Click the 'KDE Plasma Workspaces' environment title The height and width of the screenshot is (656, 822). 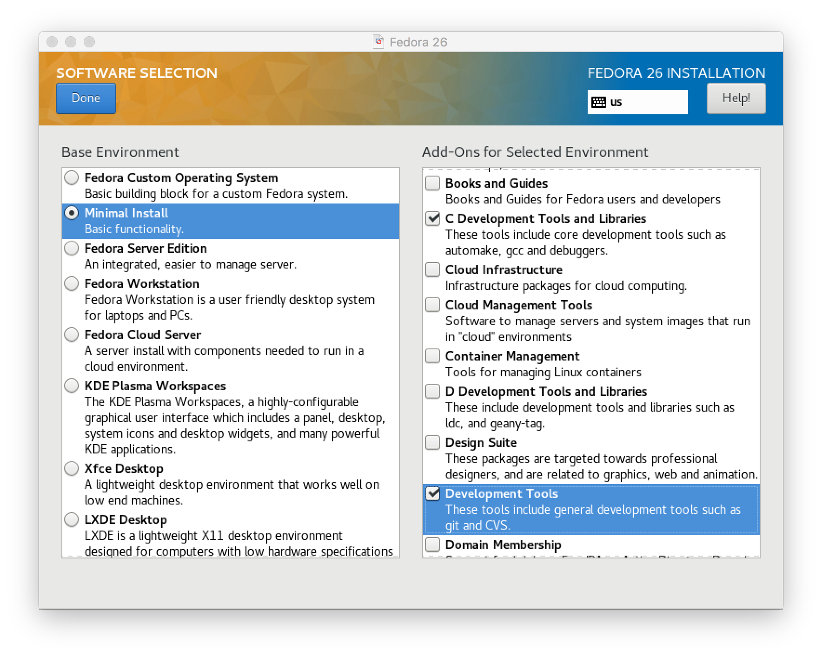155,386
